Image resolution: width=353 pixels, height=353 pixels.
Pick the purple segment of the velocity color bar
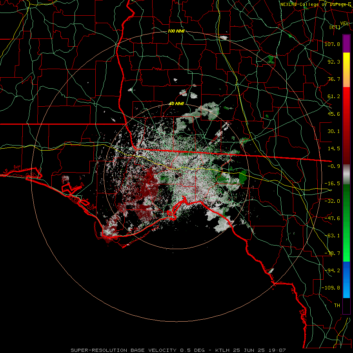(346, 44)
